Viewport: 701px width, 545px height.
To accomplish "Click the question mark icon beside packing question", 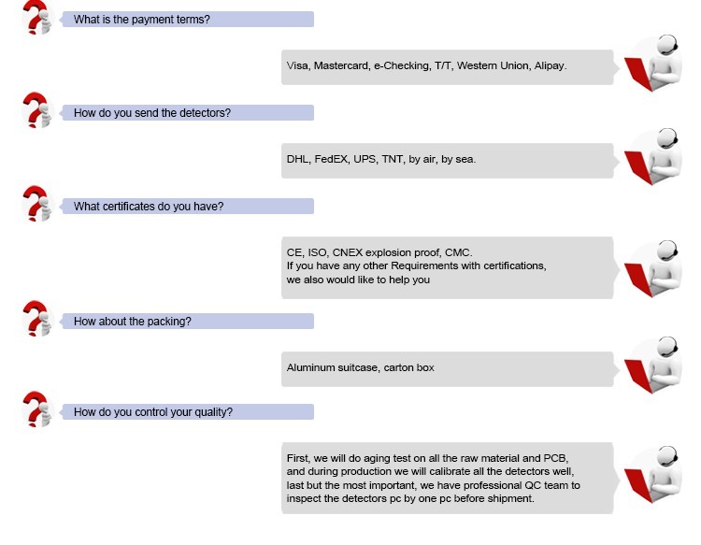I will pos(37,319).
